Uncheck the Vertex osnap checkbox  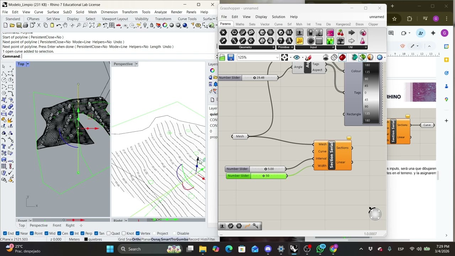tap(137, 233)
